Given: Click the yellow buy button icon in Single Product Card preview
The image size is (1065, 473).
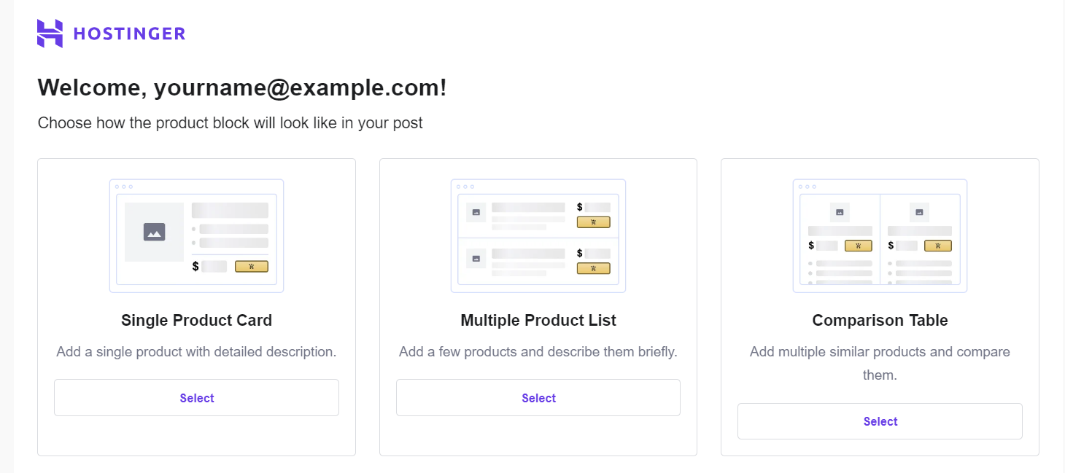Looking at the screenshot, I should tap(251, 266).
